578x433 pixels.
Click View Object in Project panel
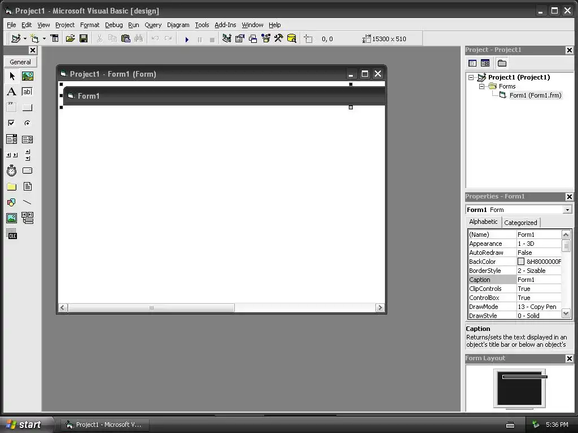click(485, 63)
